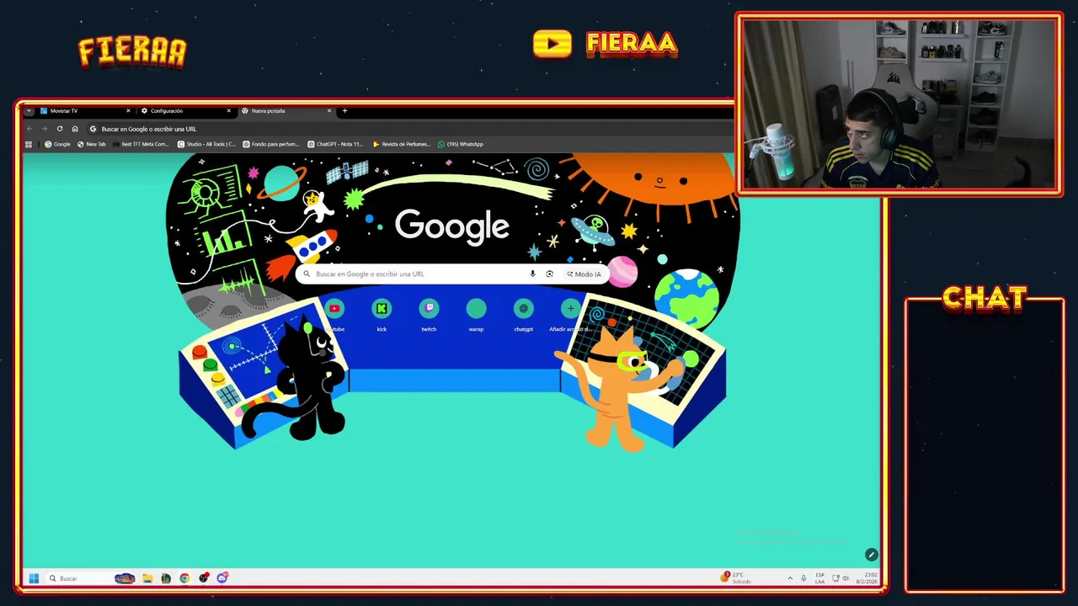1078x606 pixels.
Task: Click the microphone icon in the system tray
Action: point(803,578)
